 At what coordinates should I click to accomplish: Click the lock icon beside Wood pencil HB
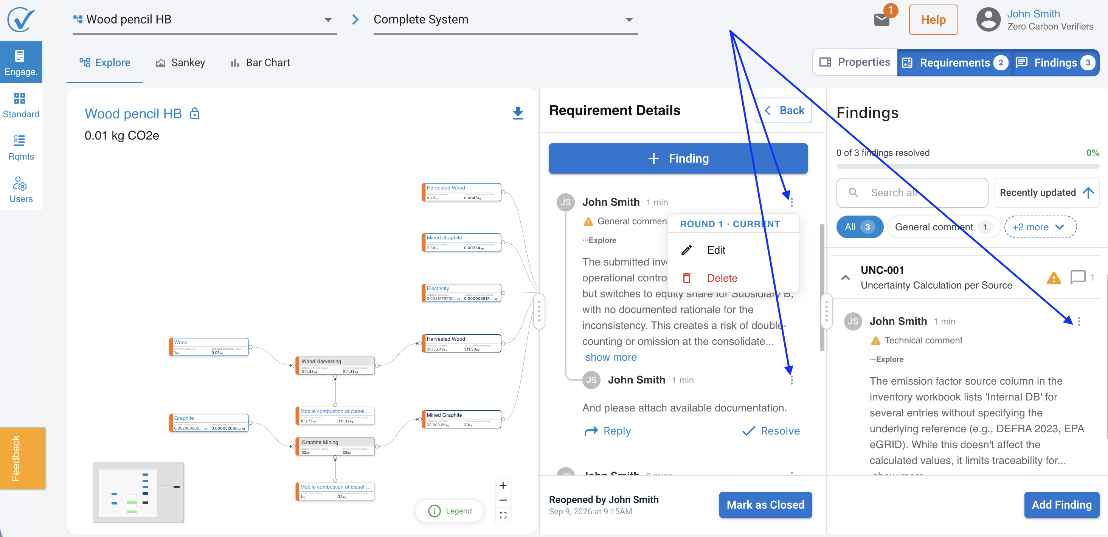coord(195,113)
